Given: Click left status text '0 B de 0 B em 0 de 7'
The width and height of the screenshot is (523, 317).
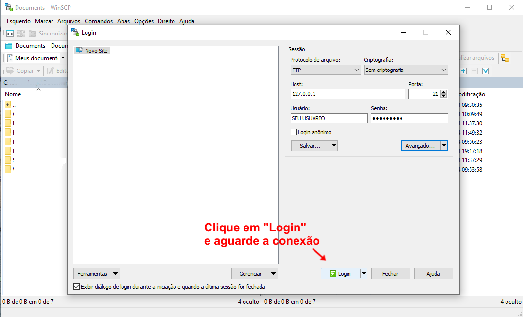Looking at the screenshot, I should tap(28, 301).
